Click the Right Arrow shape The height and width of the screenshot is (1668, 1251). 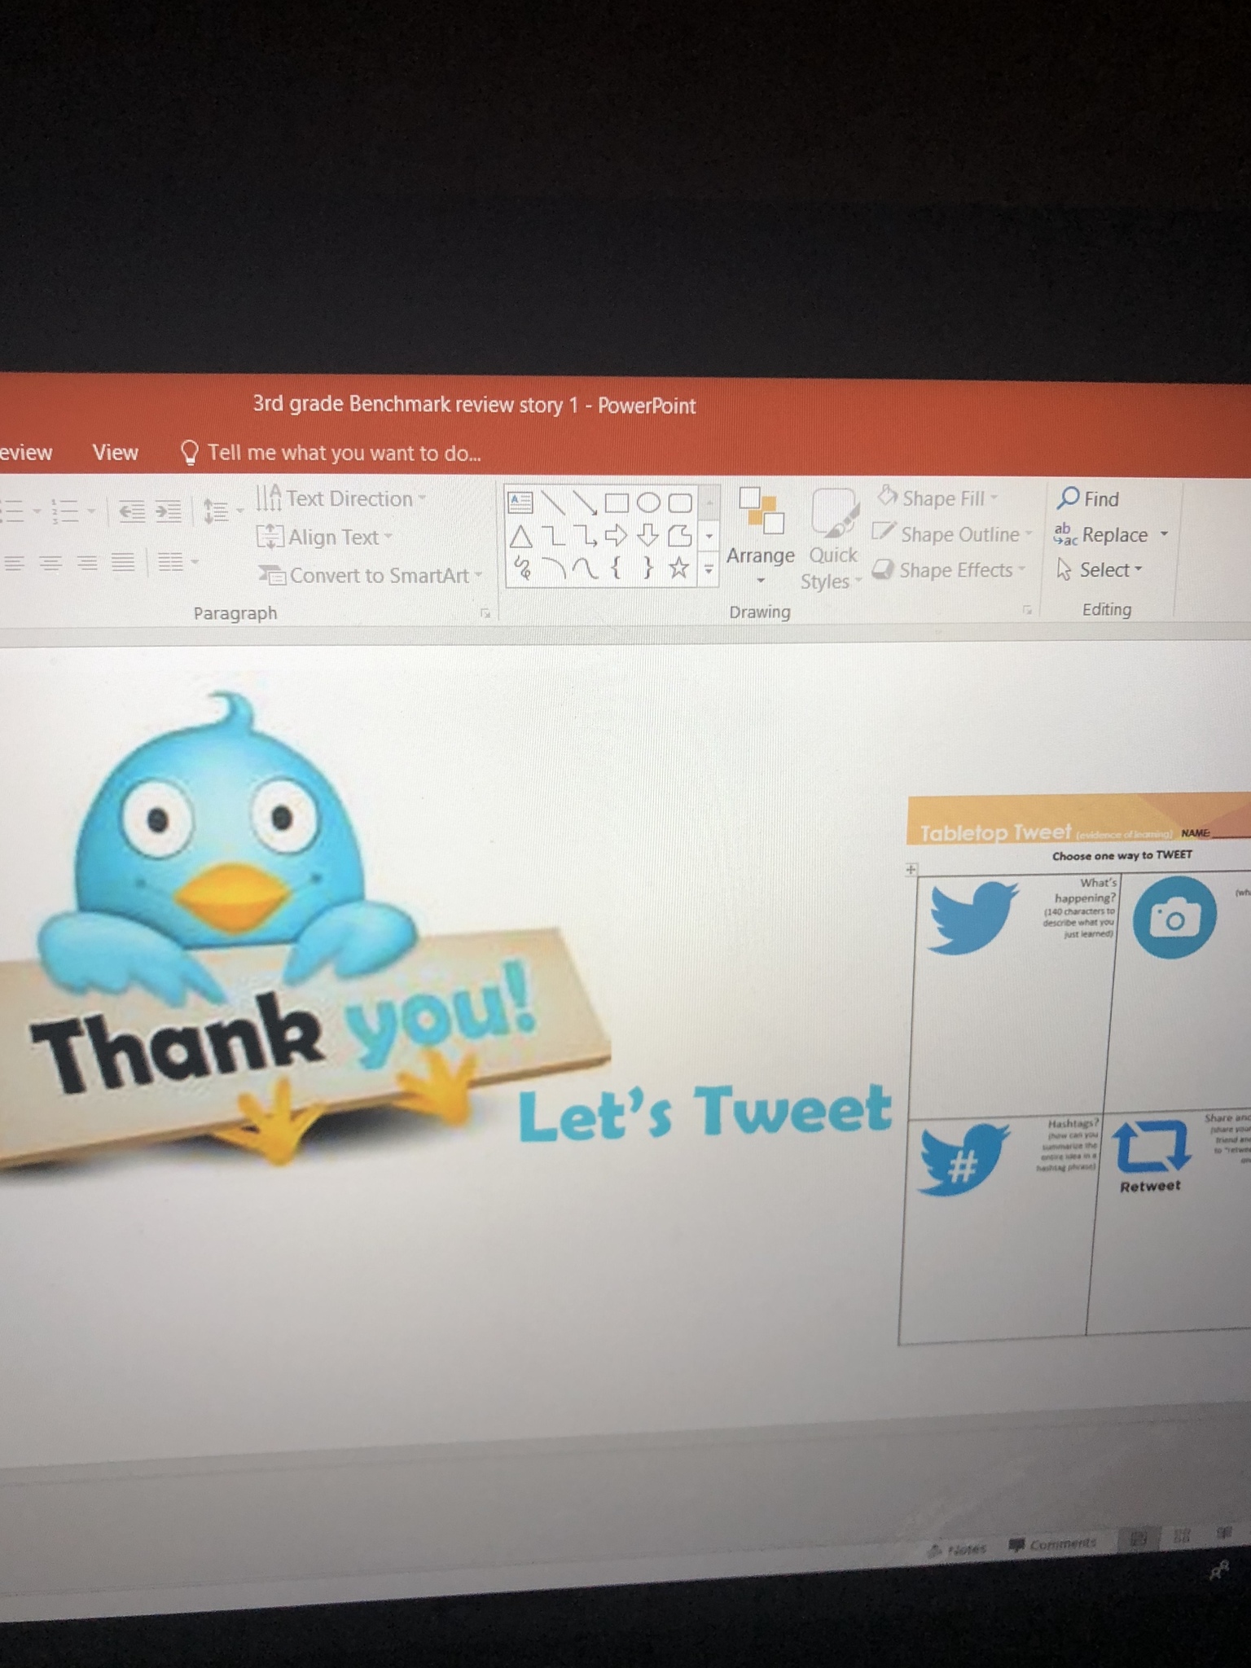coord(616,536)
